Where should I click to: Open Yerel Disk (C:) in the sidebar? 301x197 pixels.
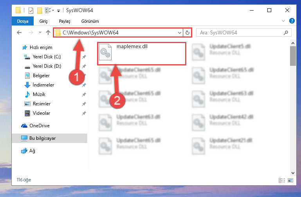[x=47, y=57]
